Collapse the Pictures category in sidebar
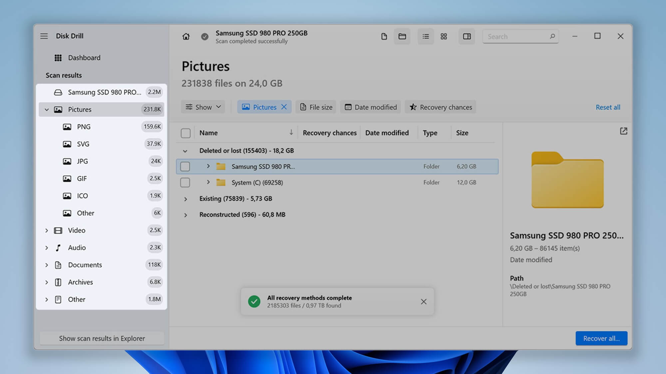This screenshot has height=374, width=666. [x=47, y=110]
